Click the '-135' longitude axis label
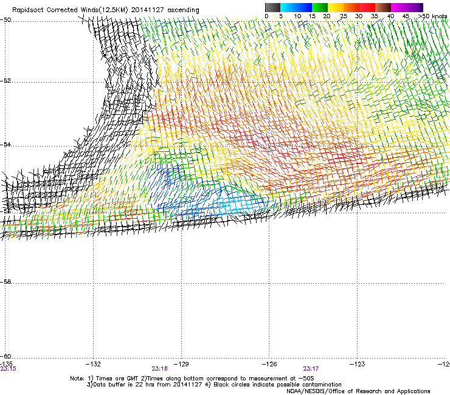The image size is (450, 395). click(x=6, y=364)
